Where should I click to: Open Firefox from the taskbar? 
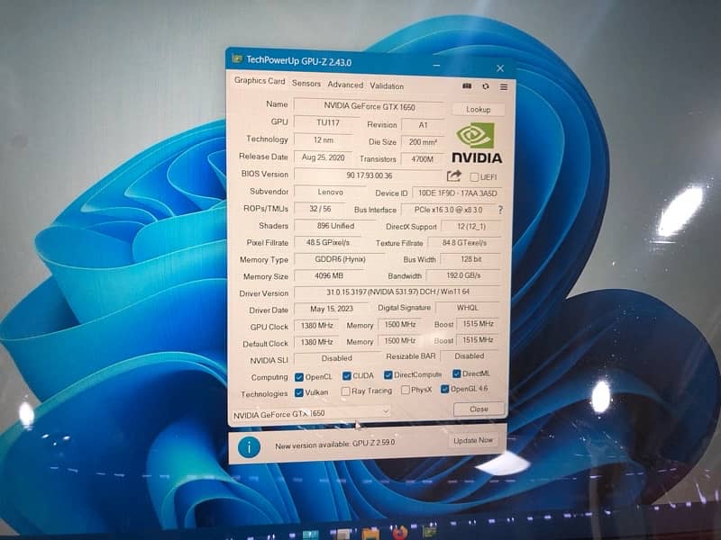[x=399, y=533]
